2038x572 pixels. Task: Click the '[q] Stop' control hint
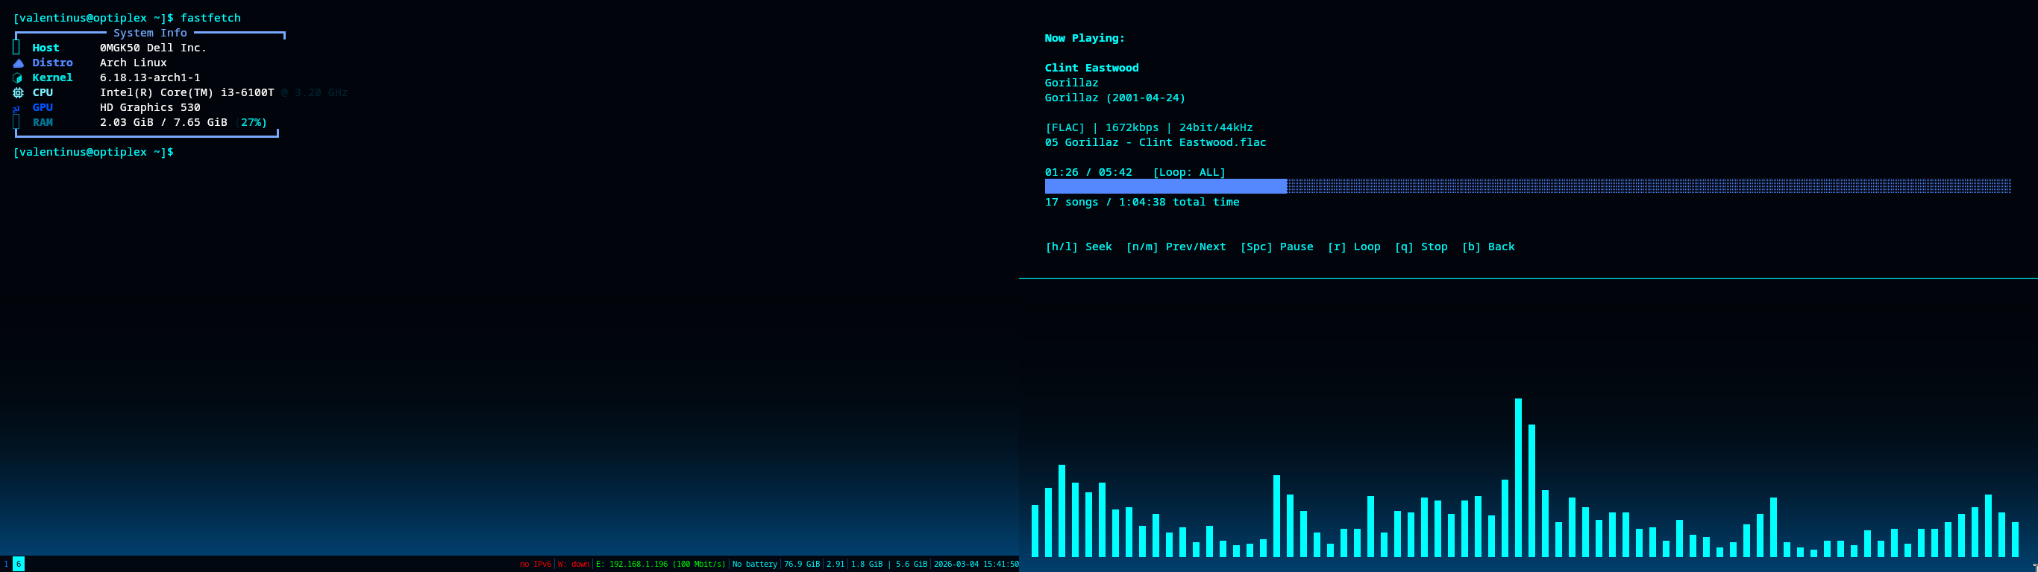(1421, 247)
